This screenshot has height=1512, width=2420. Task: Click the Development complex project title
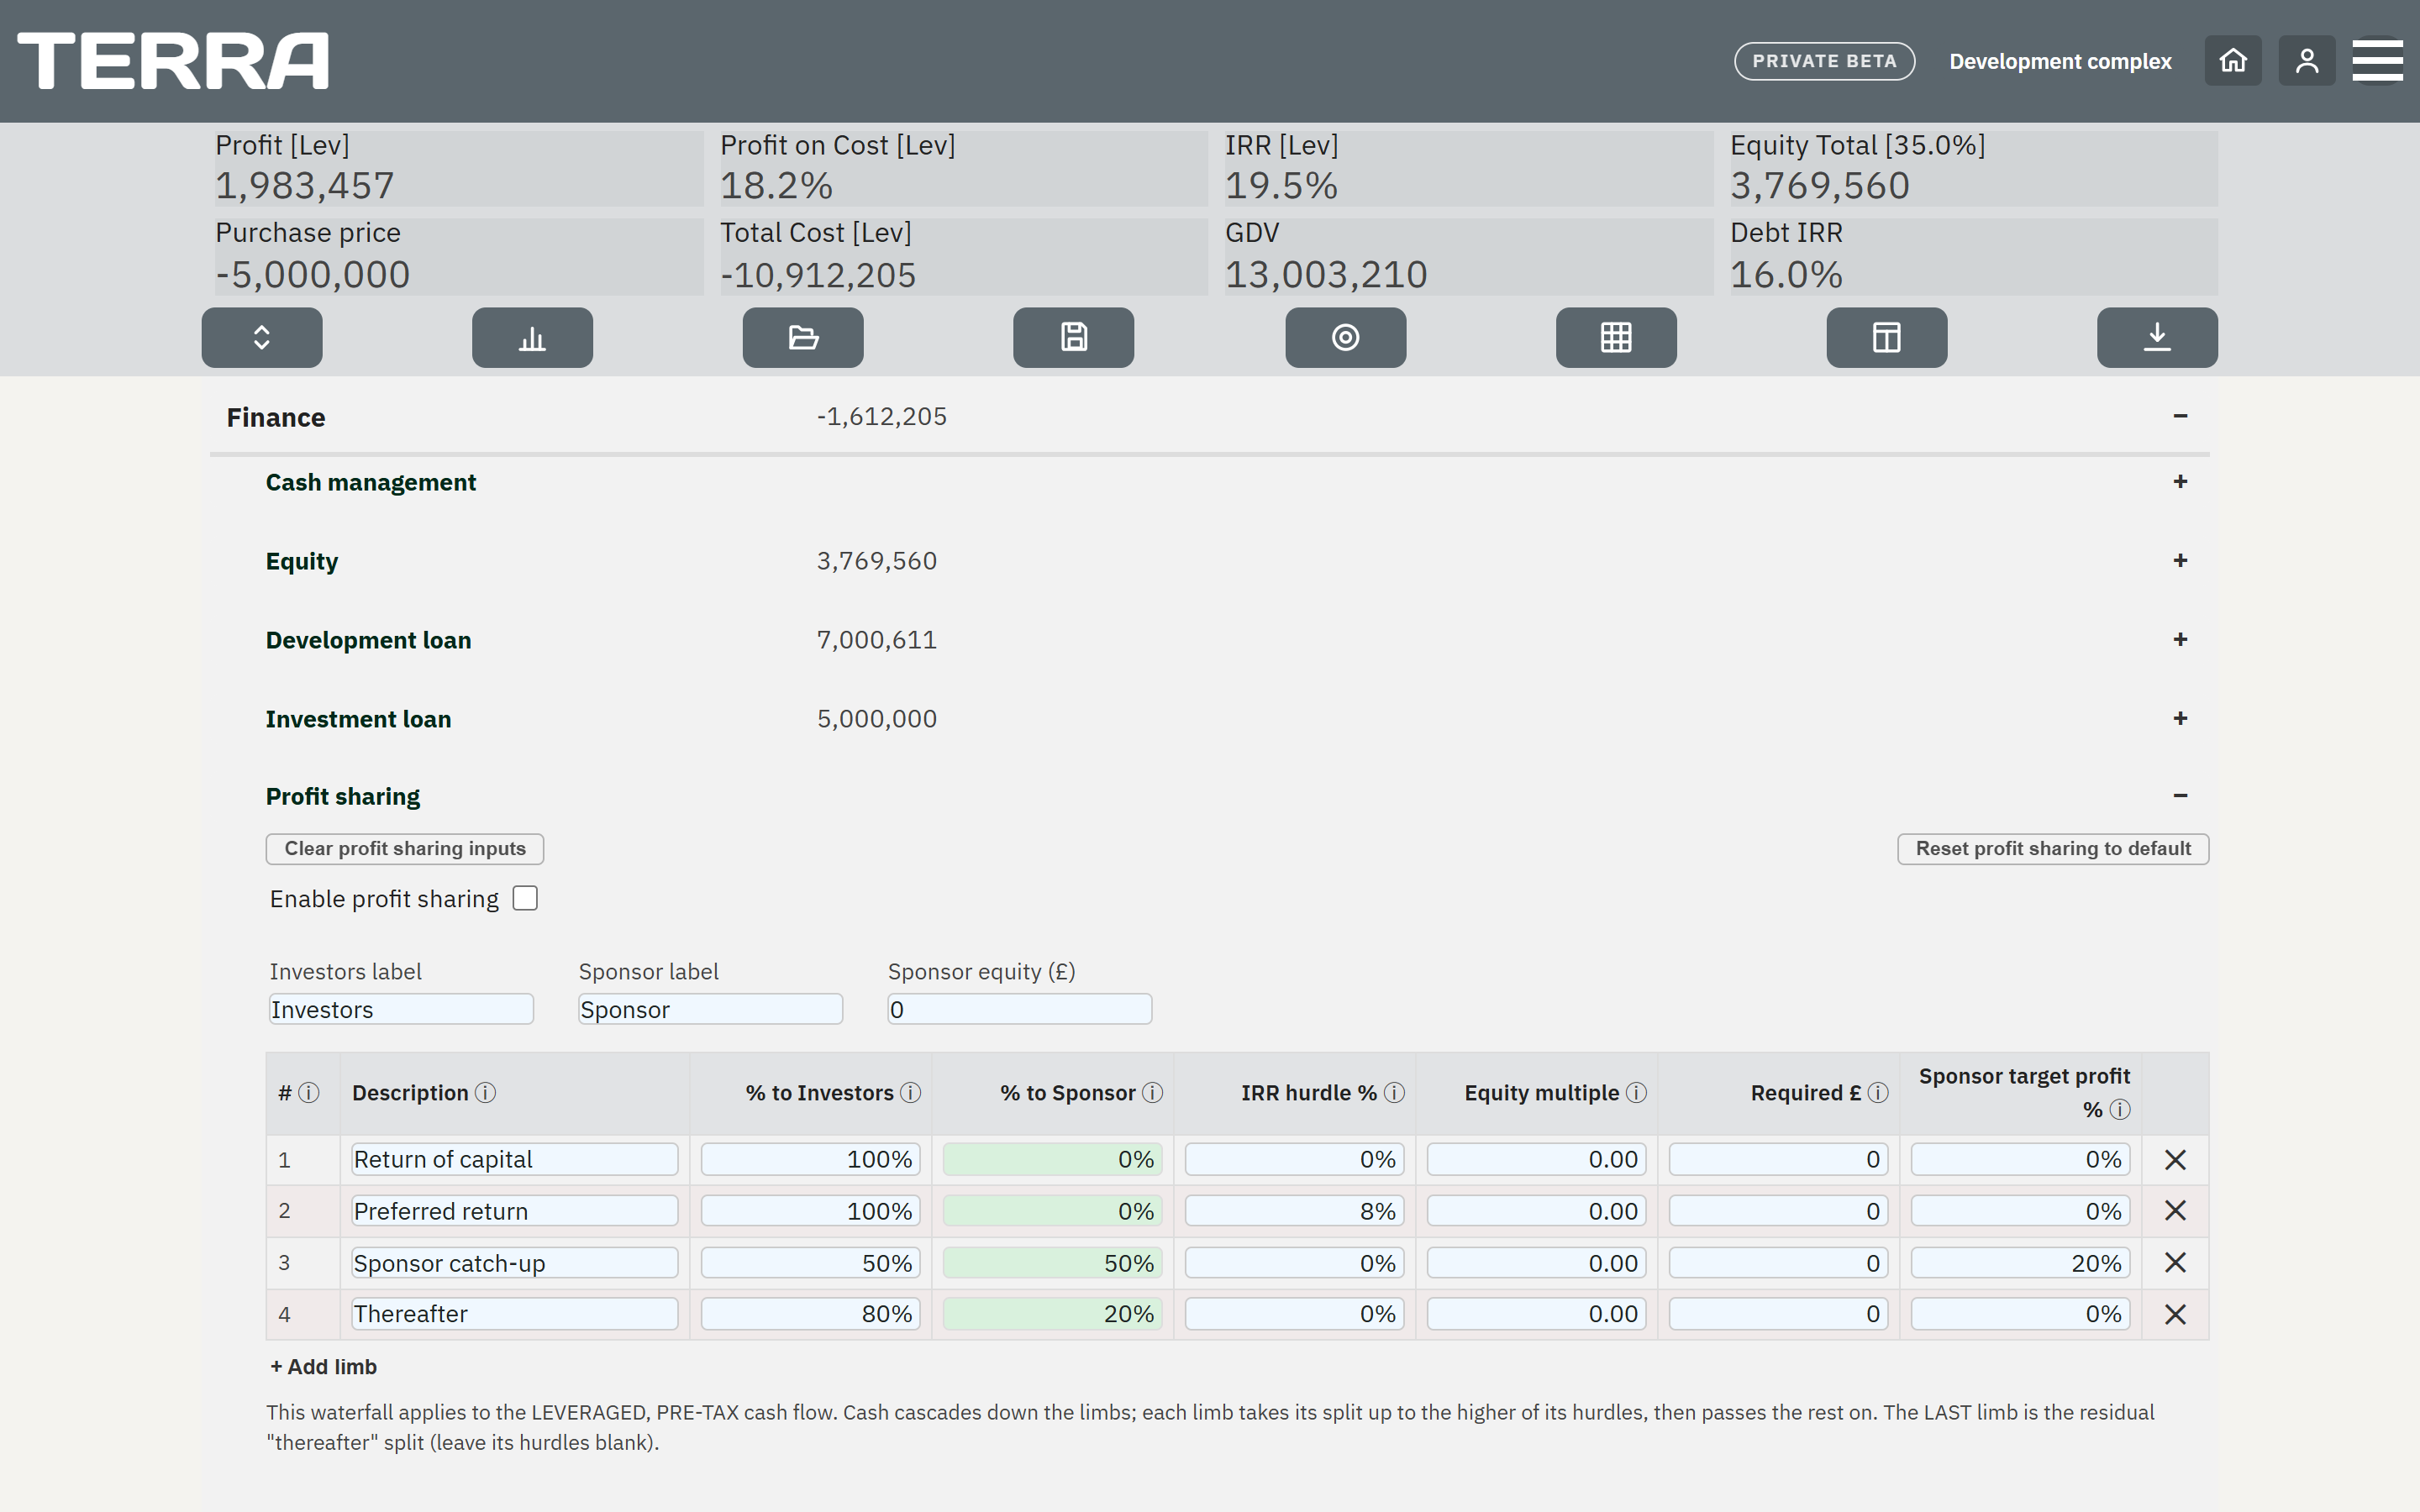(x=2060, y=61)
